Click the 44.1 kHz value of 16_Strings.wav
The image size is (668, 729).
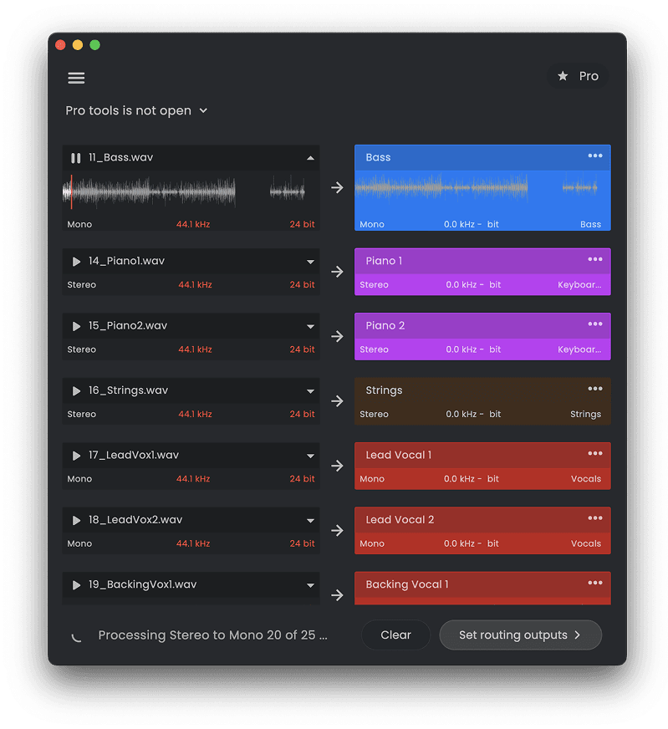coord(196,414)
